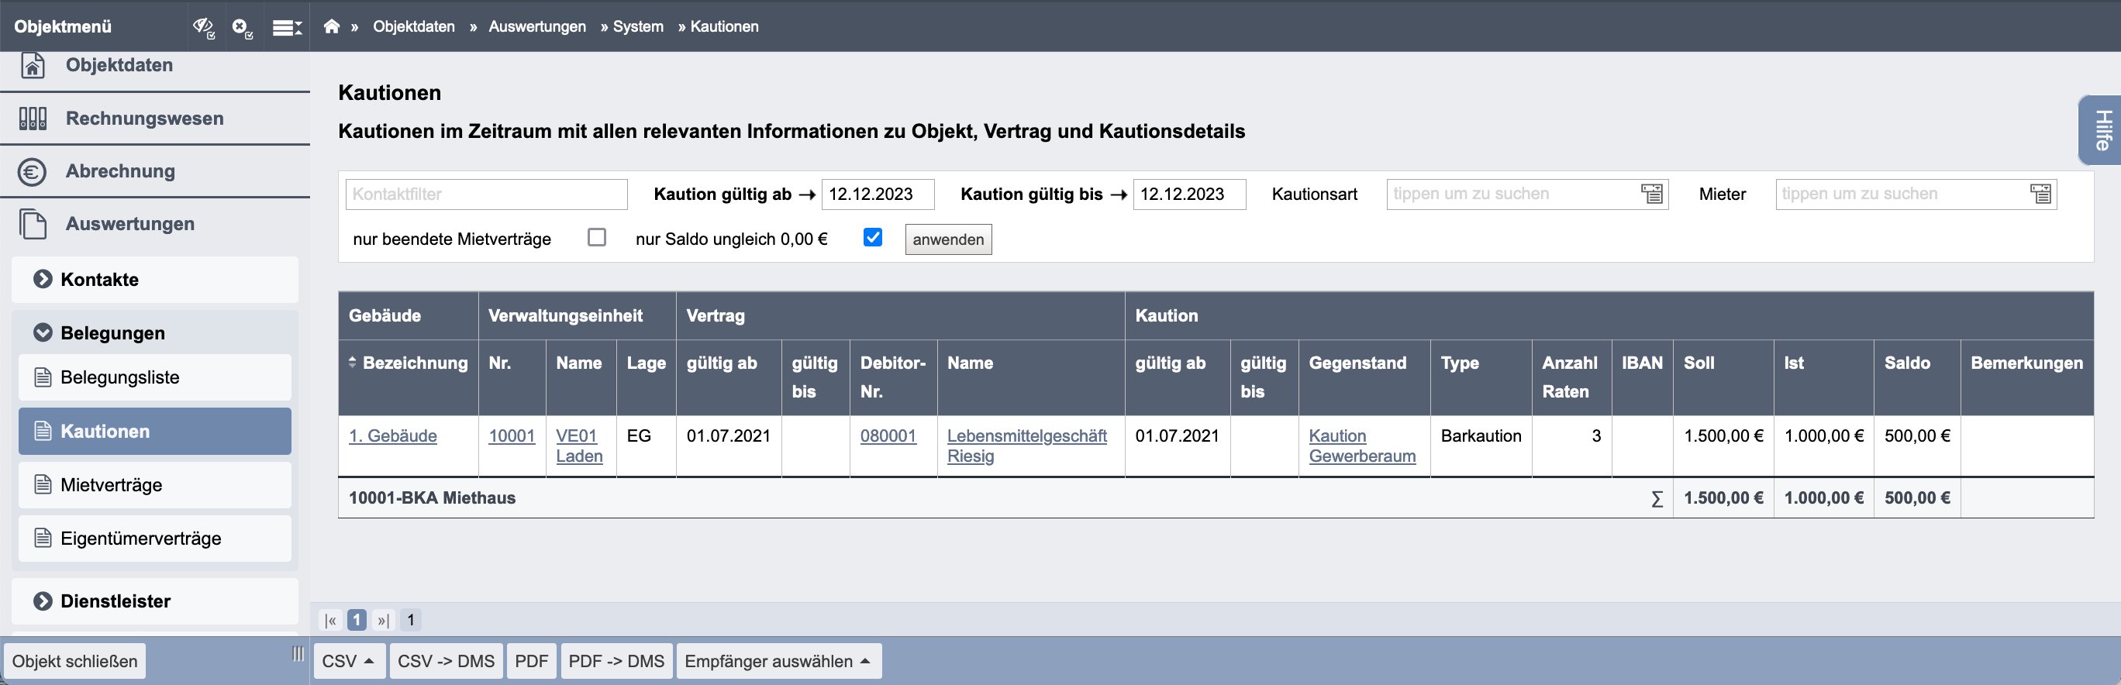
Task: Click the home icon in breadcrumb
Action: point(331,26)
